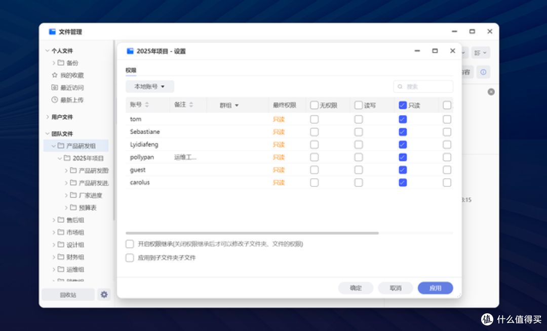The width and height of the screenshot is (547, 331).
Task: Click the sidebar tree vertical scrollbar
Action: click(x=114, y=130)
